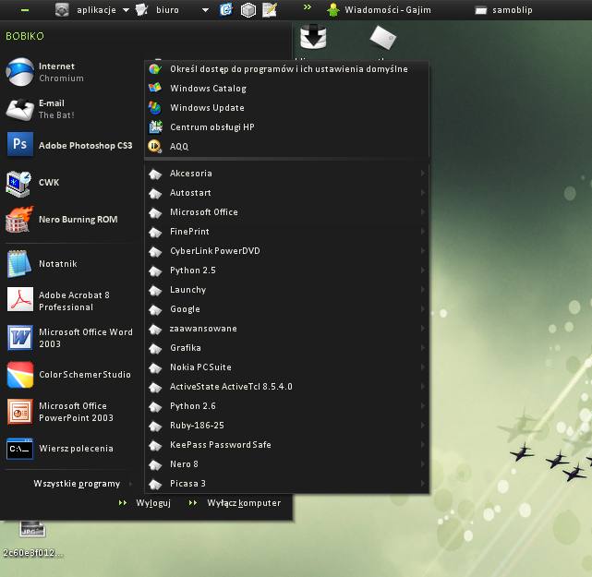The image size is (592, 577).
Task: Open the biuro dropdown arrow
Action: pos(205,10)
